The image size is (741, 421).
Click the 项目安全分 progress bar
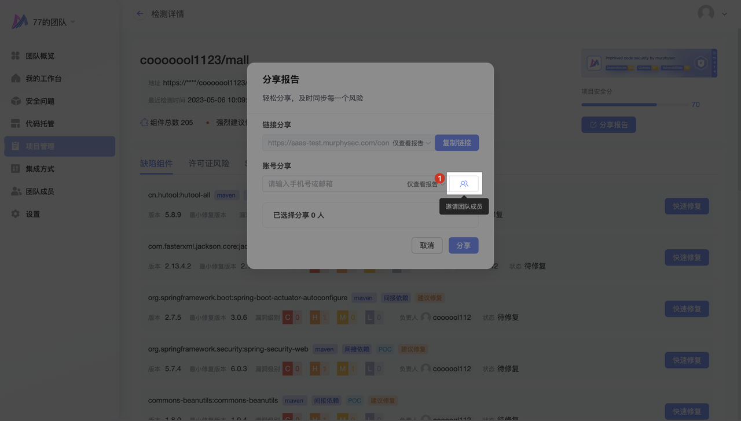(633, 105)
